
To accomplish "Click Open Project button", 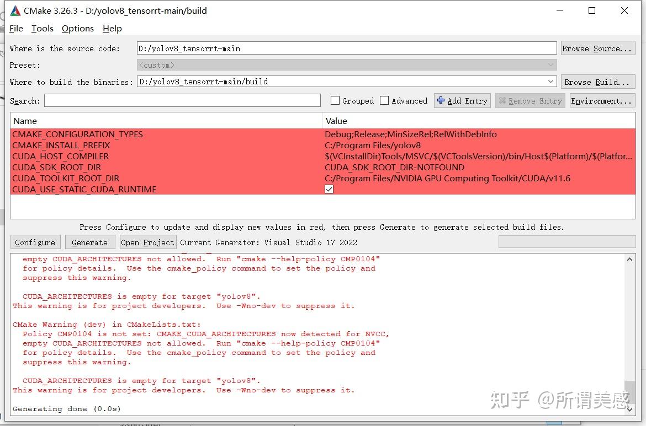I will [147, 242].
